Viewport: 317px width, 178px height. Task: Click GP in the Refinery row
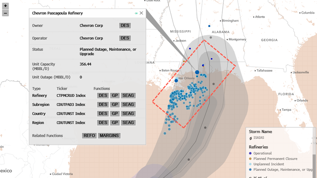pos(115,96)
